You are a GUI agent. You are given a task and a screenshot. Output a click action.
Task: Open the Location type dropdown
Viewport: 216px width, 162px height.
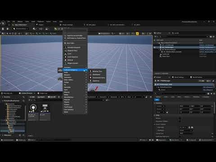[x=160, y=106]
